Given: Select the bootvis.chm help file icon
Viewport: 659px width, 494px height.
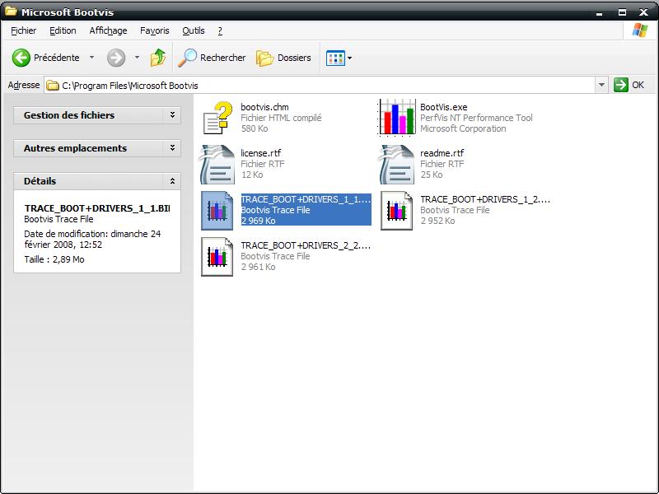Looking at the screenshot, I should [217, 118].
